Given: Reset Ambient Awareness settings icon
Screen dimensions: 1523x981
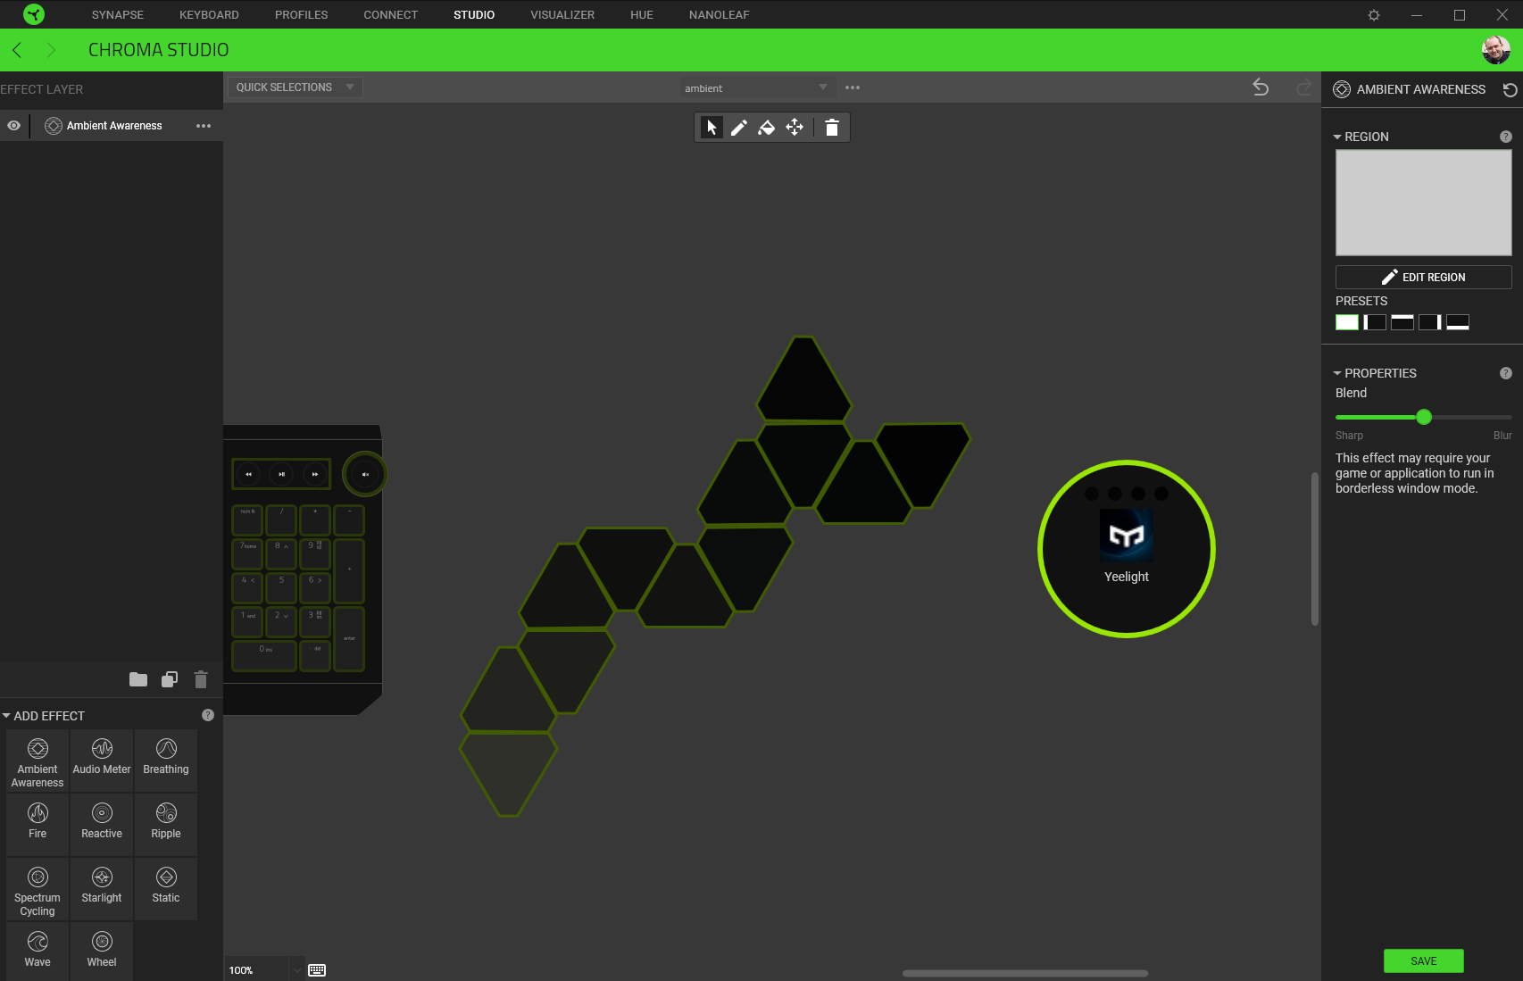Looking at the screenshot, I should [x=1510, y=89].
